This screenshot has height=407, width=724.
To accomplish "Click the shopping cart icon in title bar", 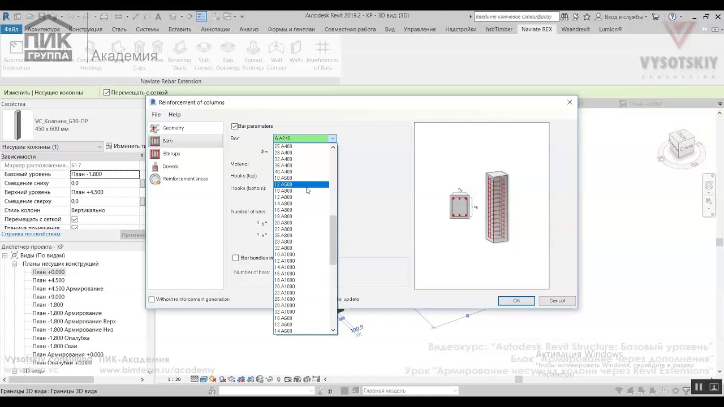I will click(656, 16).
